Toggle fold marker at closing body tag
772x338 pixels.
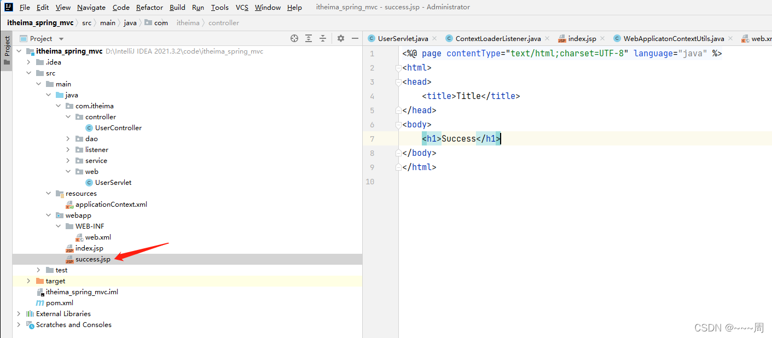(x=398, y=153)
